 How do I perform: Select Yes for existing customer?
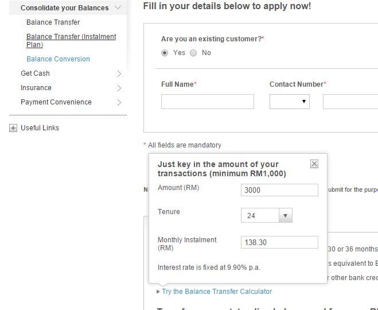point(165,53)
